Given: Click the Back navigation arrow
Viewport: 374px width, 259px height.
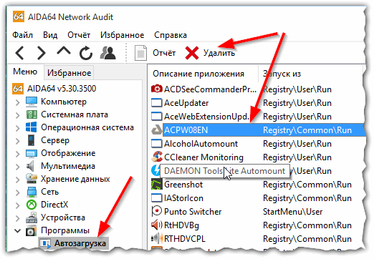Looking at the screenshot, I should point(19,53).
